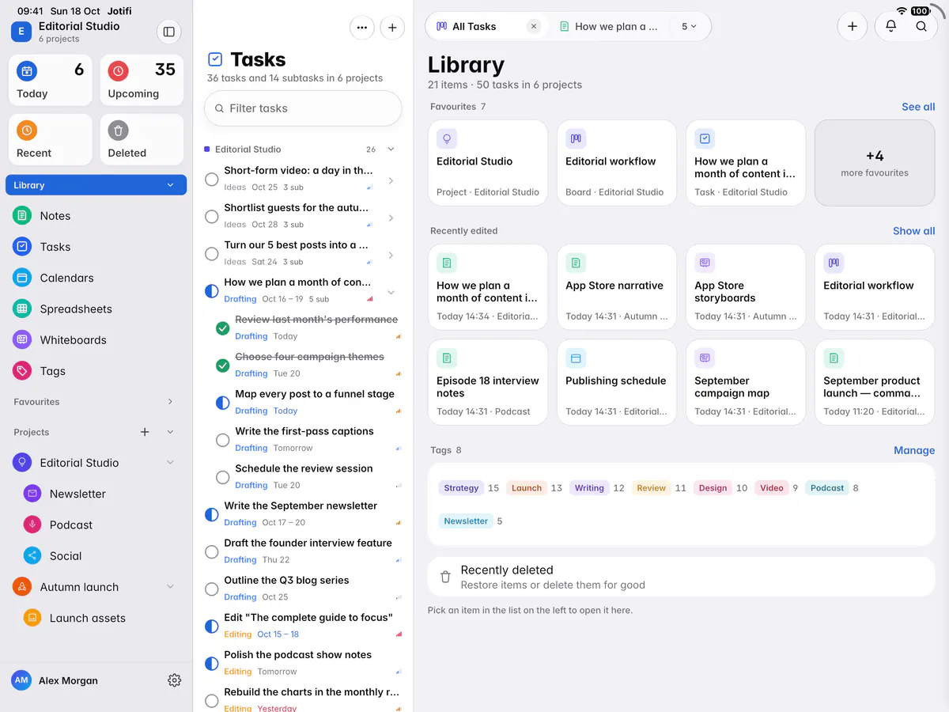Collapse the Projects section chevron
949x712 pixels.
(170, 432)
